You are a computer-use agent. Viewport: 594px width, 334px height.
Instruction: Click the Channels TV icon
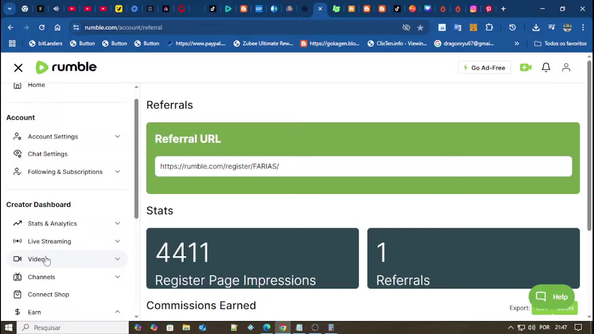point(17,277)
